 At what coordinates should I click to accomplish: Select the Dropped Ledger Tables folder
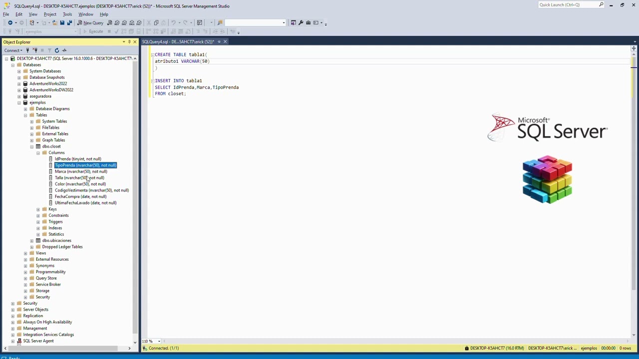(x=62, y=247)
